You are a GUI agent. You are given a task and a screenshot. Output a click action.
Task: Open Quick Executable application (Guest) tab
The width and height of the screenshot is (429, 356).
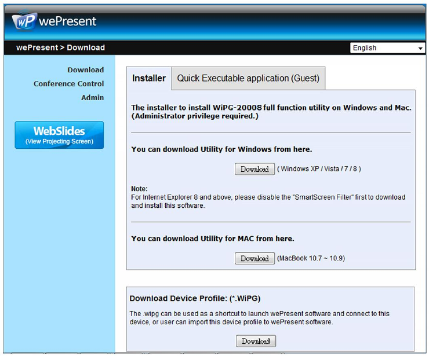(248, 78)
